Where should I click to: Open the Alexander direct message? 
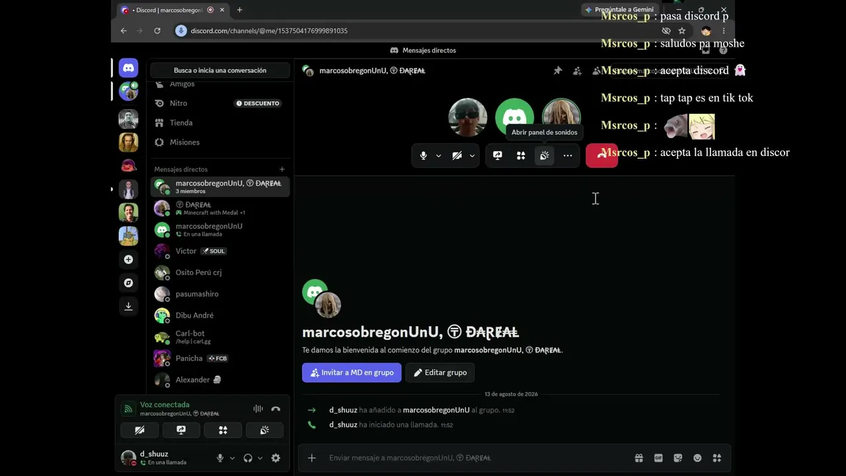[x=220, y=379]
